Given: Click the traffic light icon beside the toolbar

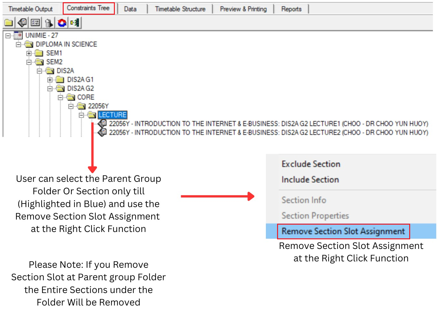Looking at the screenshot, I should (74, 22).
